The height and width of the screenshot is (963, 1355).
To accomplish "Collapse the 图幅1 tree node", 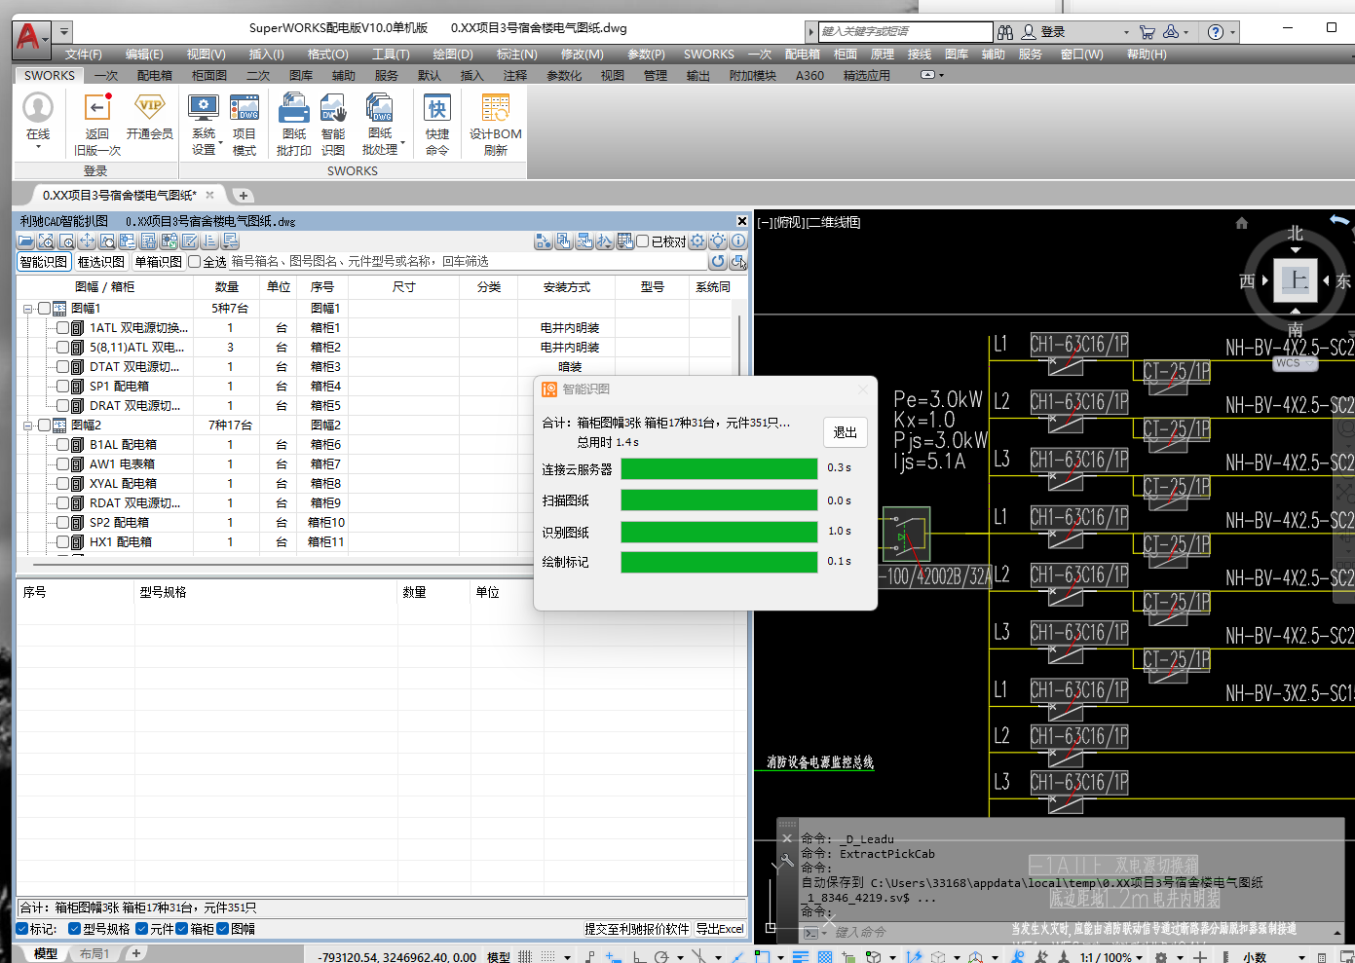I will click(x=28, y=309).
